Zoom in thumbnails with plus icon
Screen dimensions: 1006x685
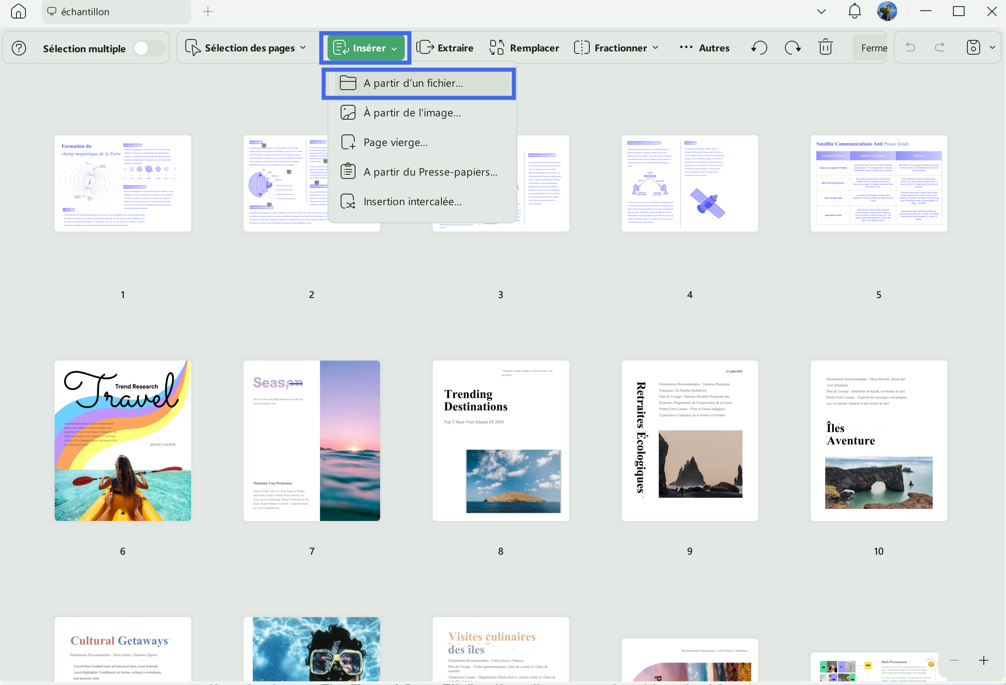(x=983, y=660)
